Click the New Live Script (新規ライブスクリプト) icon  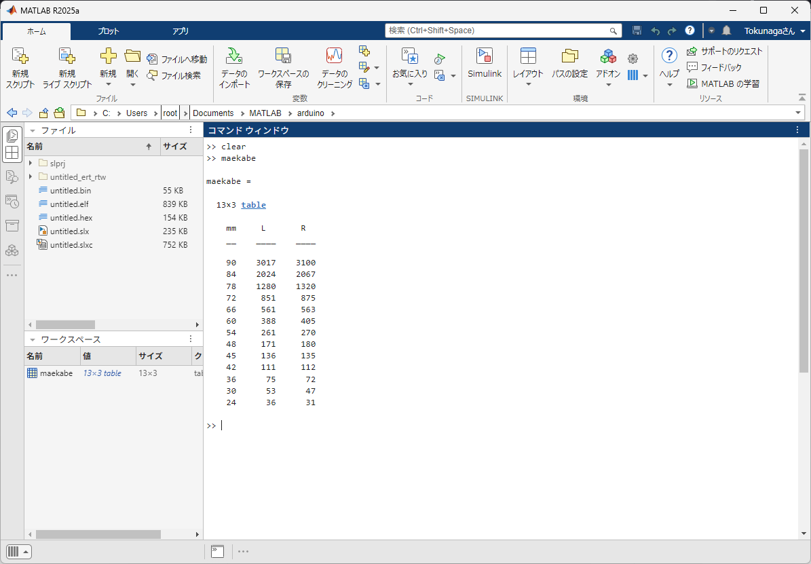coord(67,56)
